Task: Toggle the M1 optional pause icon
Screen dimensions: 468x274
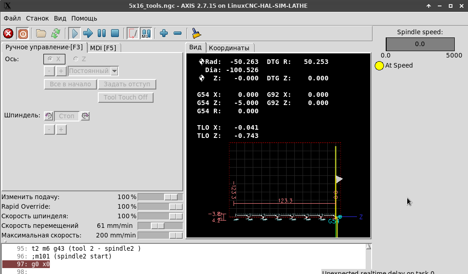Action: (x=146, y=33)
